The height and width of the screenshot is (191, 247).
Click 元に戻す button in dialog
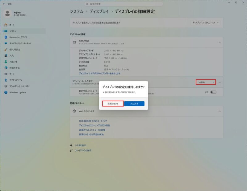(134, 104)
